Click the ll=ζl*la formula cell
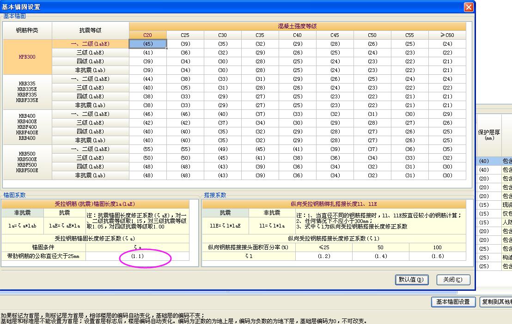 click(272, 226)
